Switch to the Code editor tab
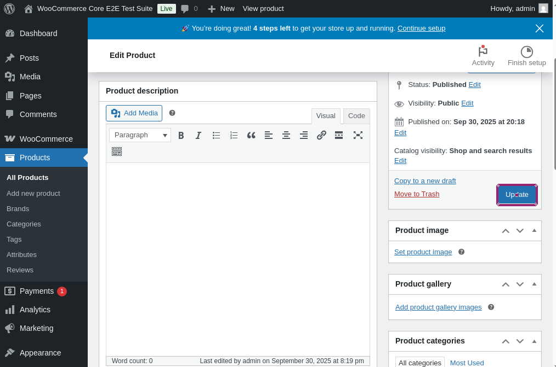Viewport: 556px width, 367px height. [x=356, y=116]
